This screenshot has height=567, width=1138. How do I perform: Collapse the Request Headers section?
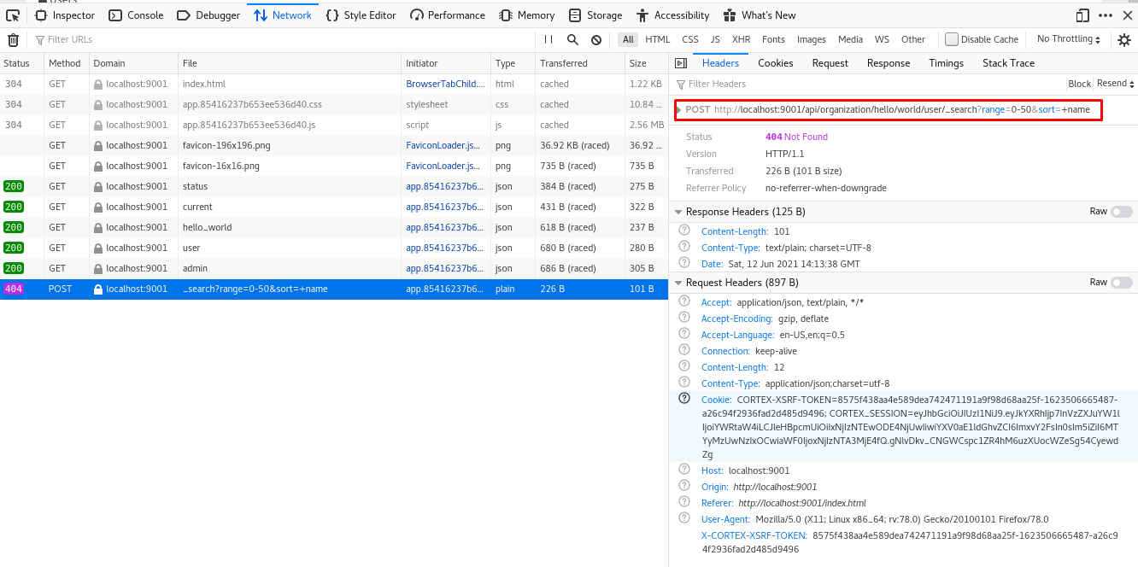678,283
